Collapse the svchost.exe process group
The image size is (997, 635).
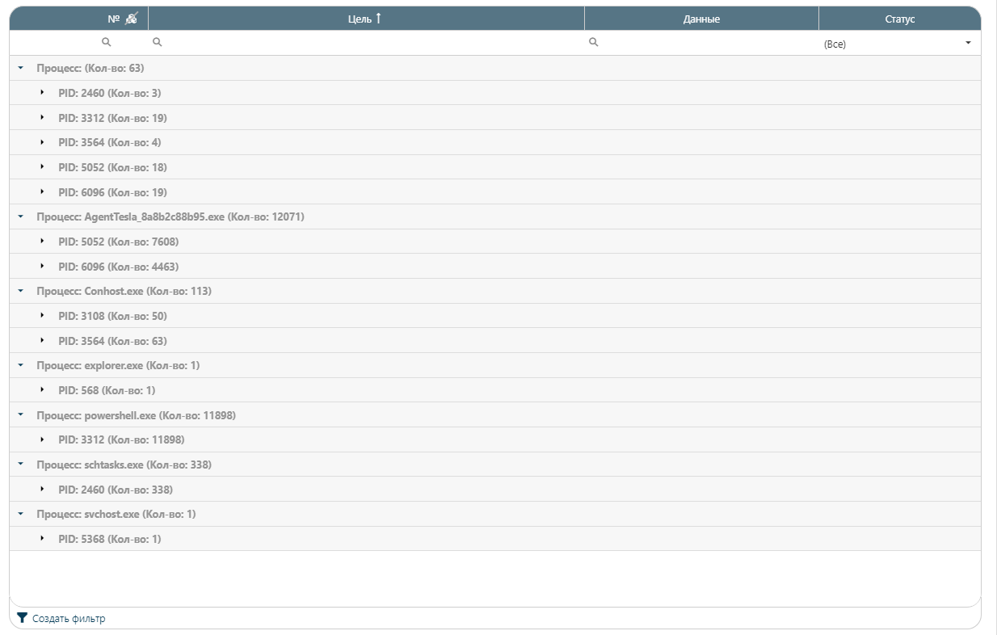pyautogui.click(x=21, y=514)
